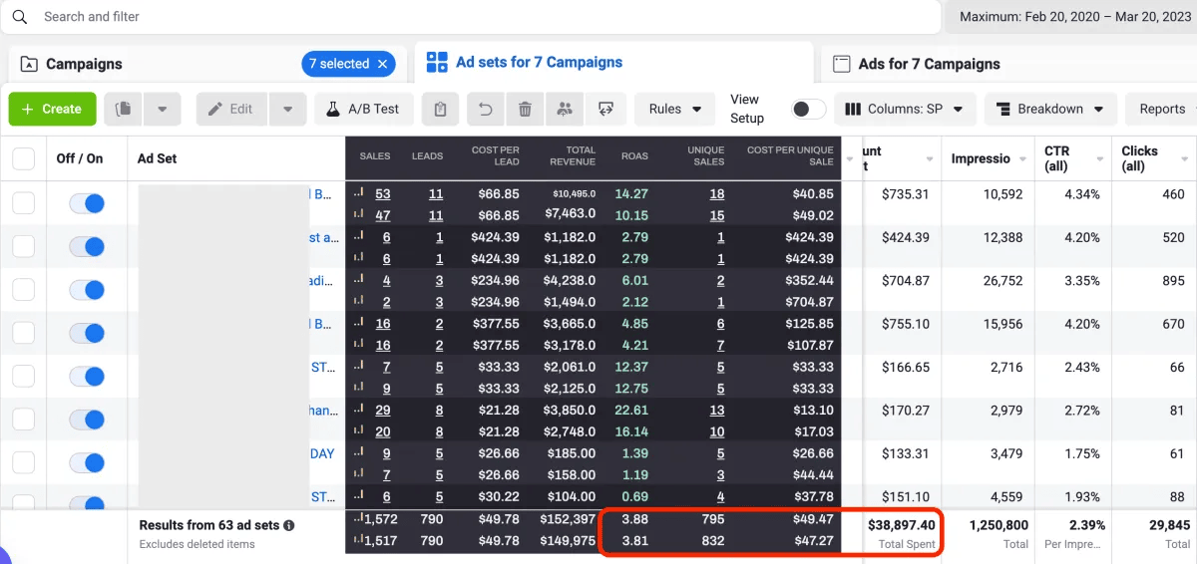1197x564 pixels.
Task: Click the trash delete icon
Action: 525,109
